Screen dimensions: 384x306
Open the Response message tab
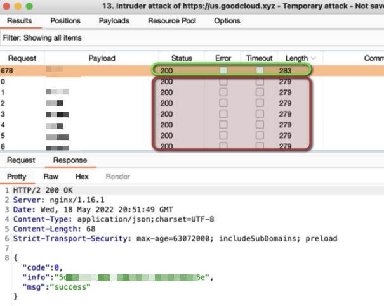click(x=70, y=160)
